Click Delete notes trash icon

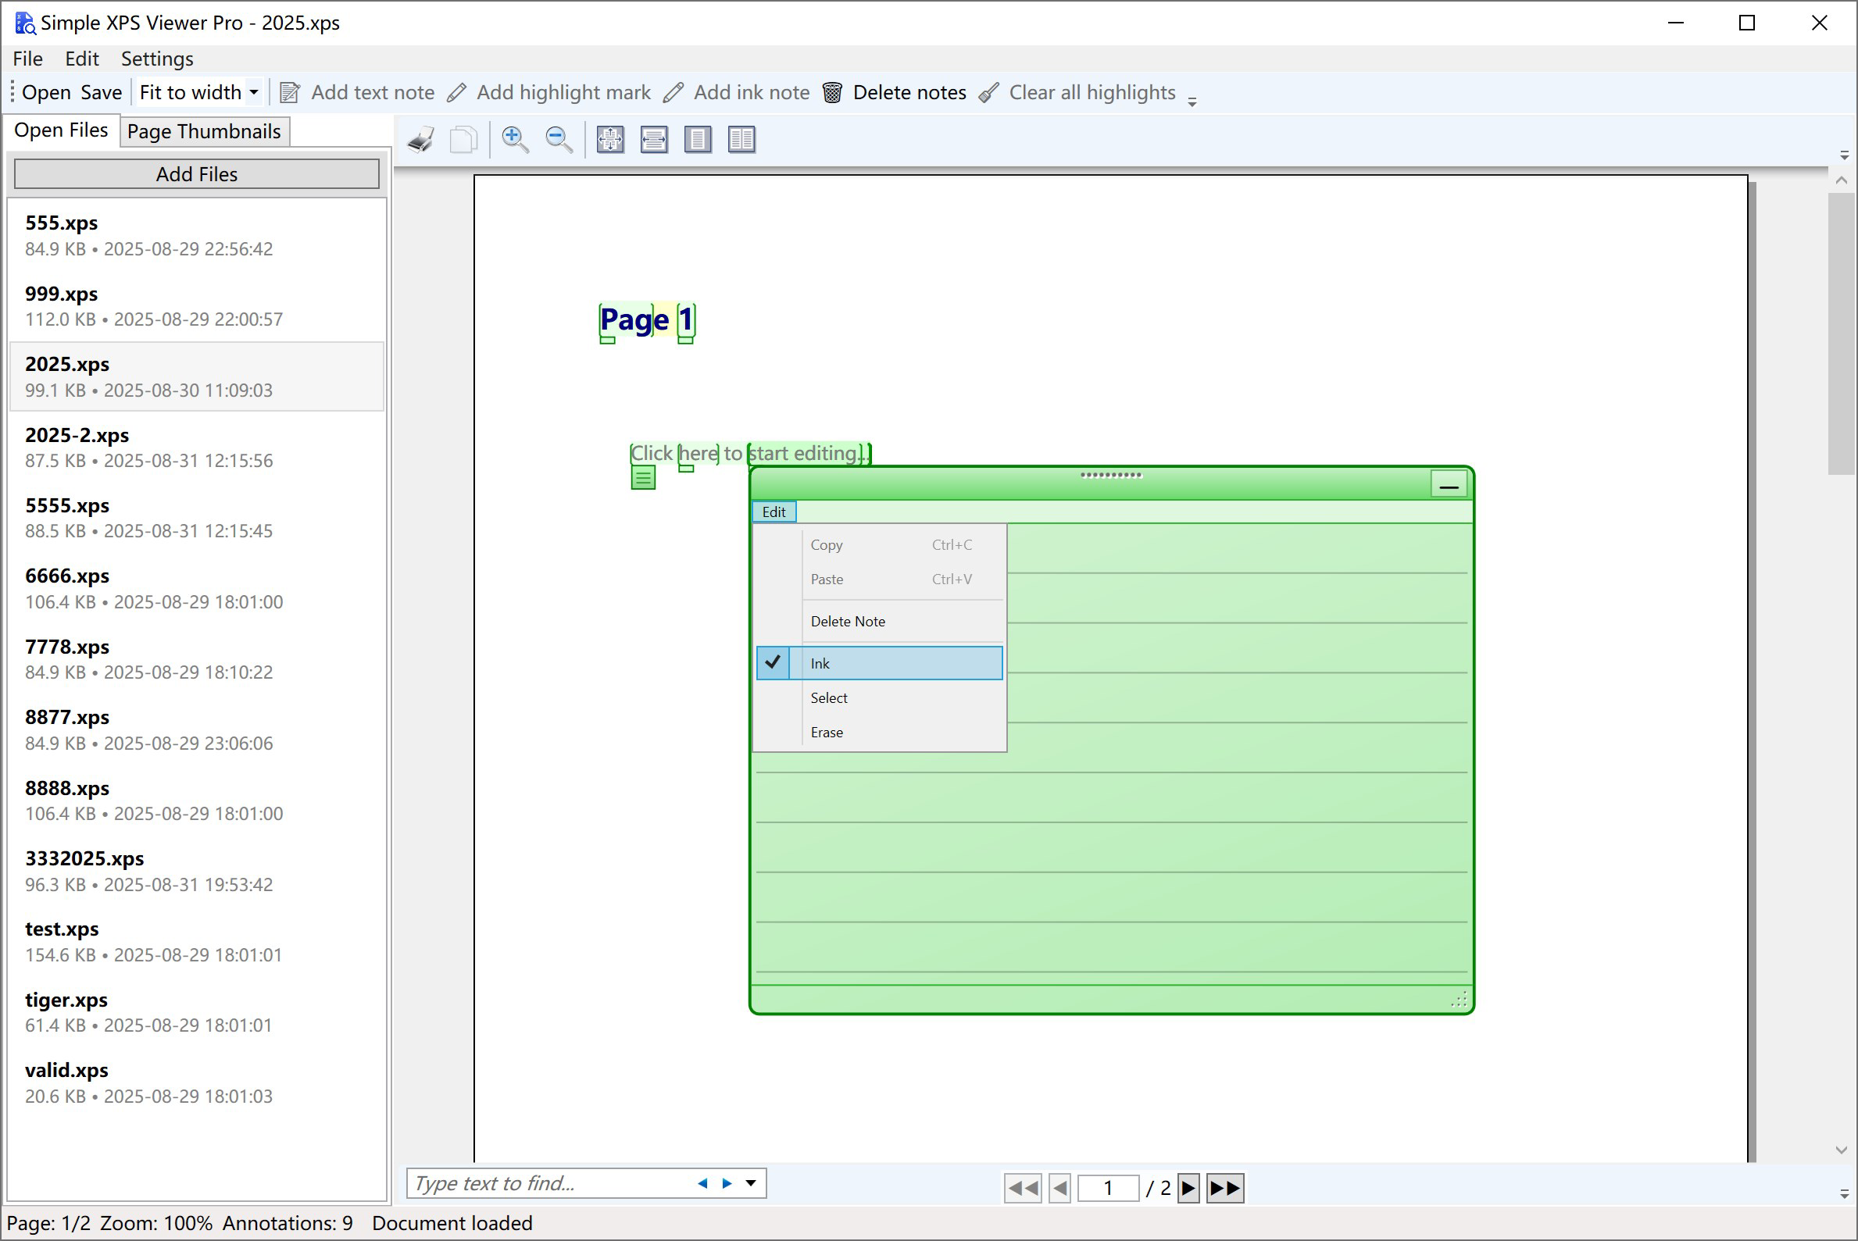[x=832, y=93]
